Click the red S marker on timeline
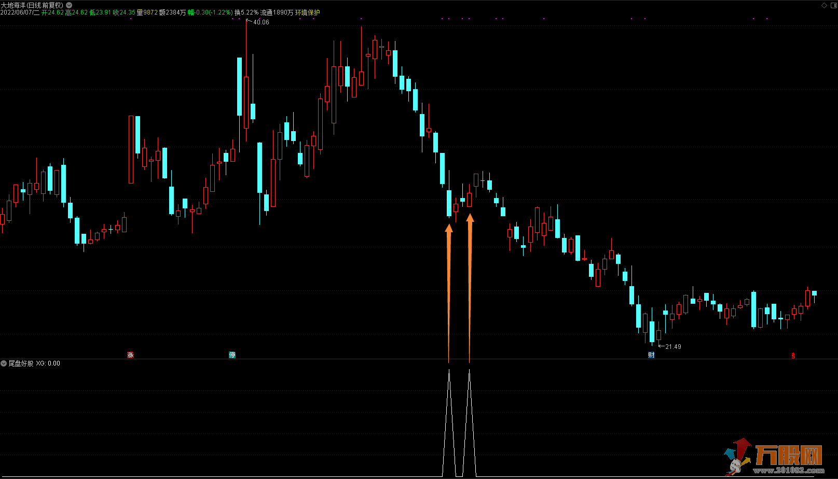Viewport: 838px width, 479px height. (x=793, y=356)
